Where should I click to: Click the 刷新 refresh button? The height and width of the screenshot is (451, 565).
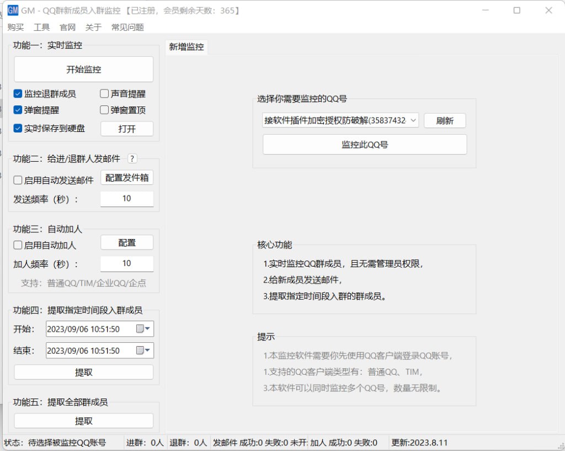[x=445, y=120]
